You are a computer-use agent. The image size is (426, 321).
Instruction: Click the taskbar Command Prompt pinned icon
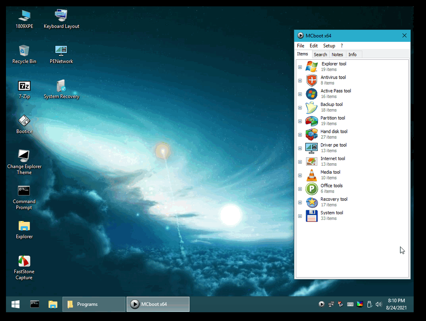coord(34,304)
